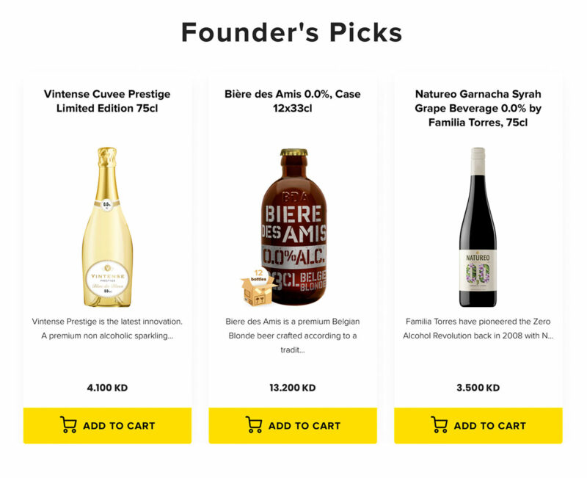Click the cart icon on Natureo Garnacha button

pos(440,424)
